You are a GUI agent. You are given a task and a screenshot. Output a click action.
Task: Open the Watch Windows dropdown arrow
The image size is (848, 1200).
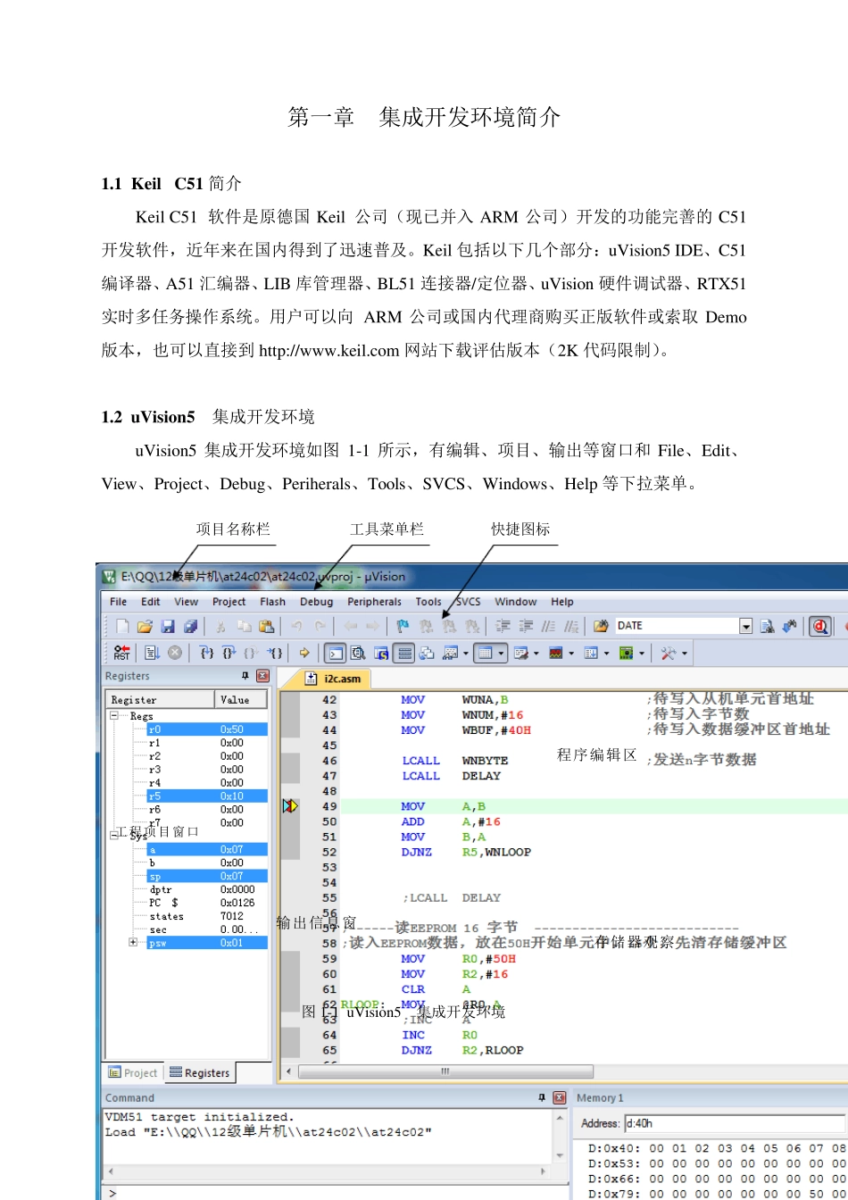coord(465,654)
